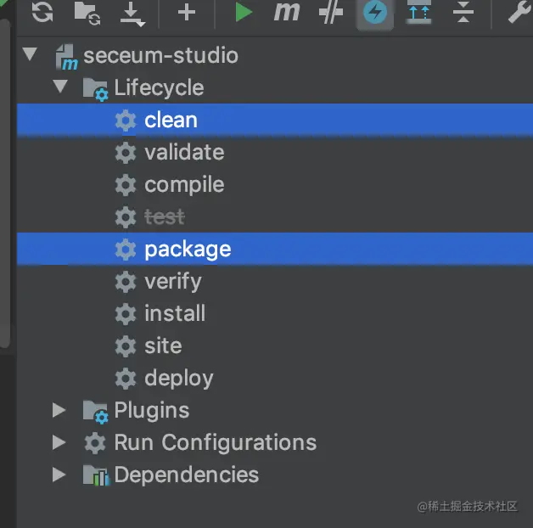Collapse the seceum-studio project node
The height and width of the screenshot is (528, 533).
(x=31, y=55)
